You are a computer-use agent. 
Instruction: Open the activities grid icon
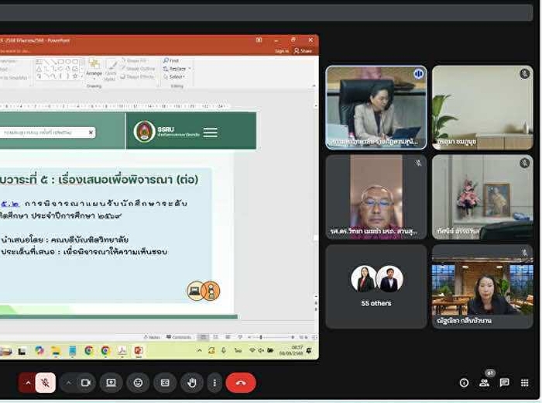point(525,383)
